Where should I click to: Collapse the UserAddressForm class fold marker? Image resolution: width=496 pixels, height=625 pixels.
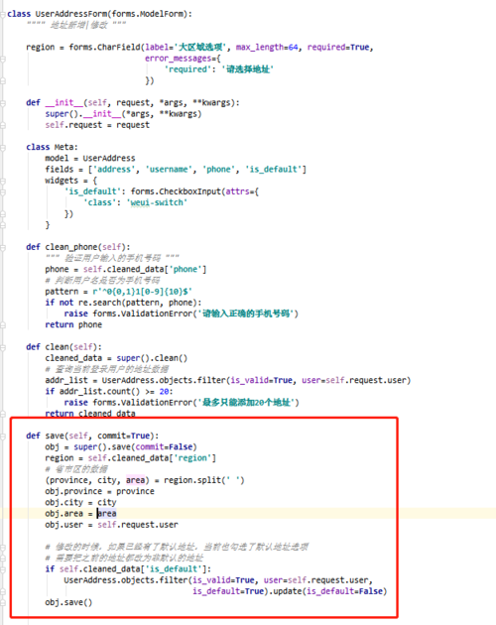(x=3, y=14)
